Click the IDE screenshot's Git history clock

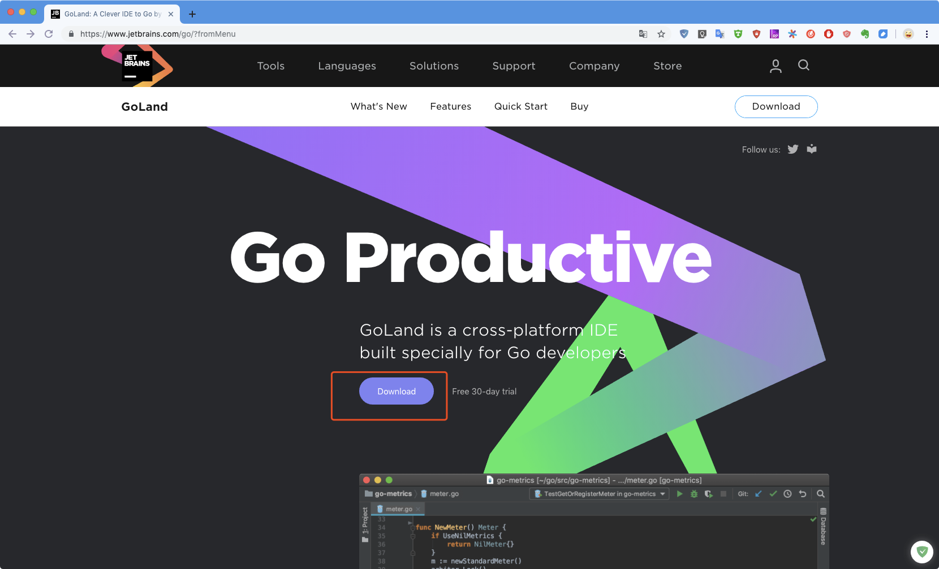[x=787, y=494]
